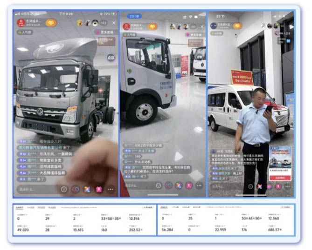Click the viewer count 123 in left stream

103,23
